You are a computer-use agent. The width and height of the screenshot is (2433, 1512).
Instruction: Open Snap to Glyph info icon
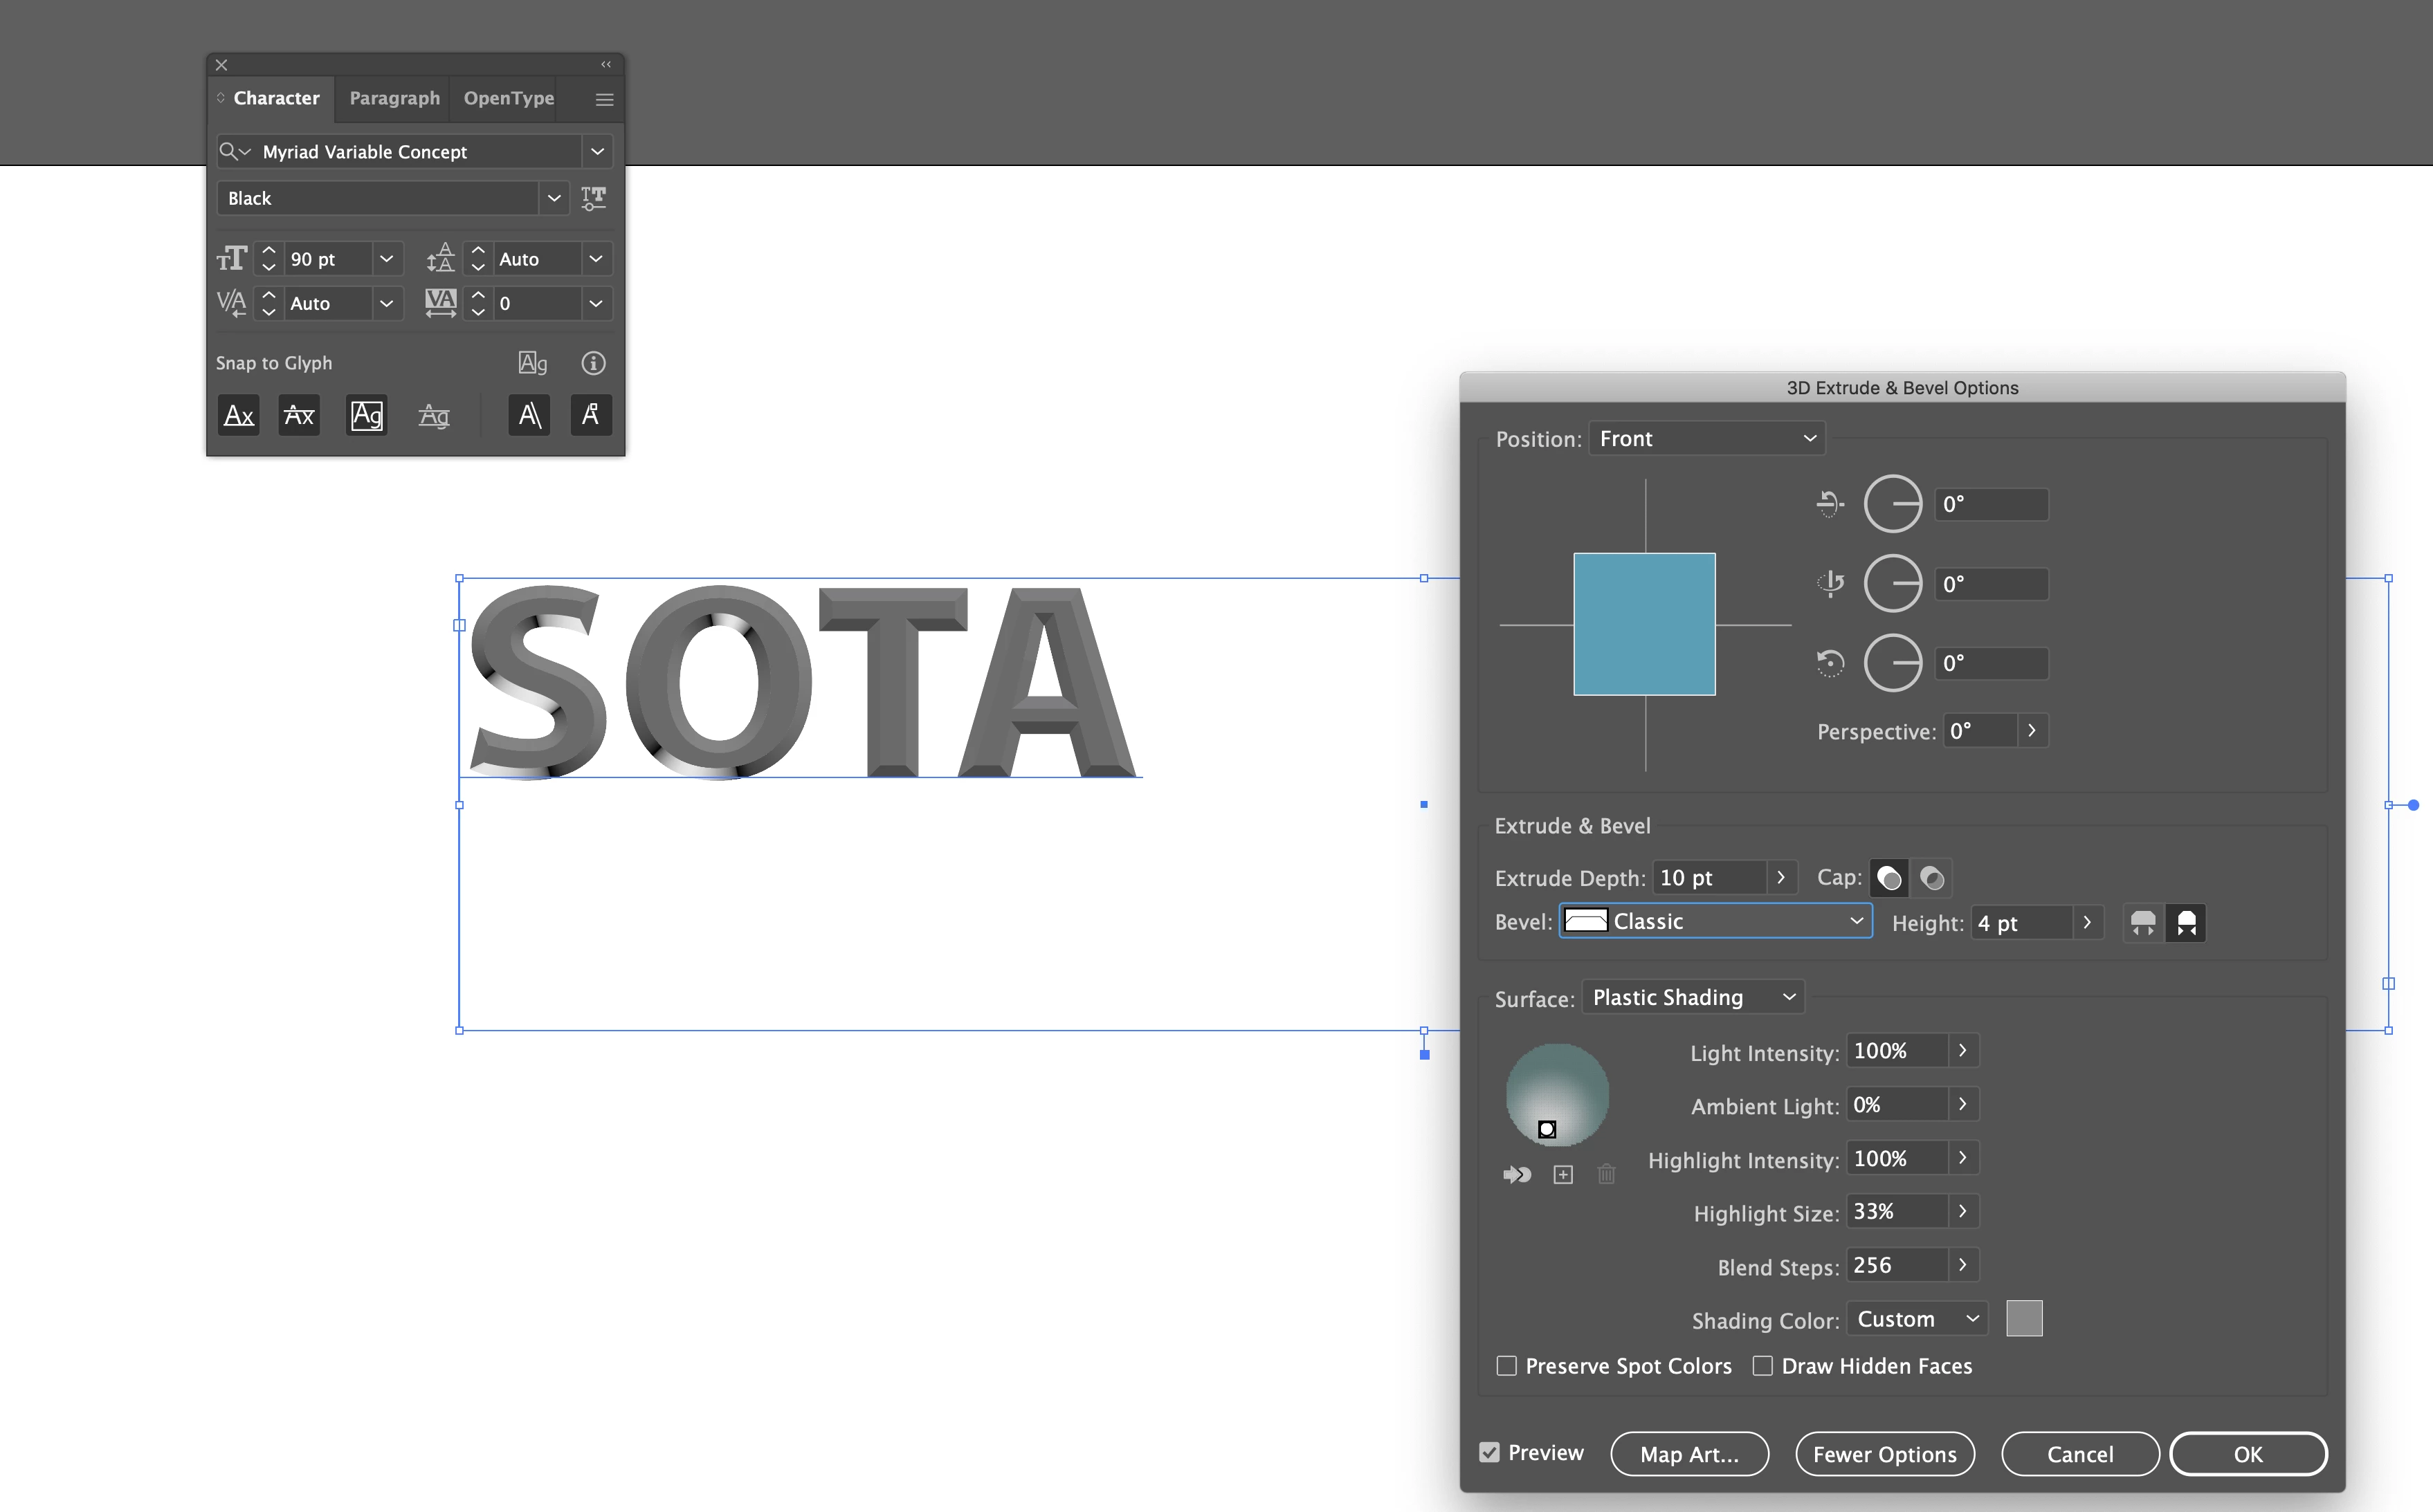point(593,363)
